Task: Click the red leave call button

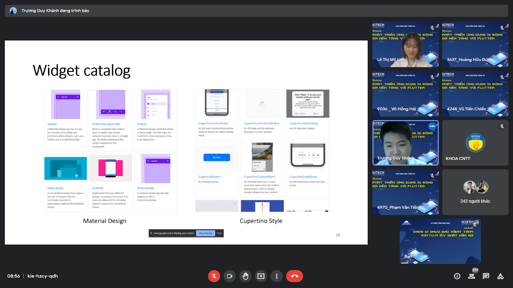Action: [294, 276]
